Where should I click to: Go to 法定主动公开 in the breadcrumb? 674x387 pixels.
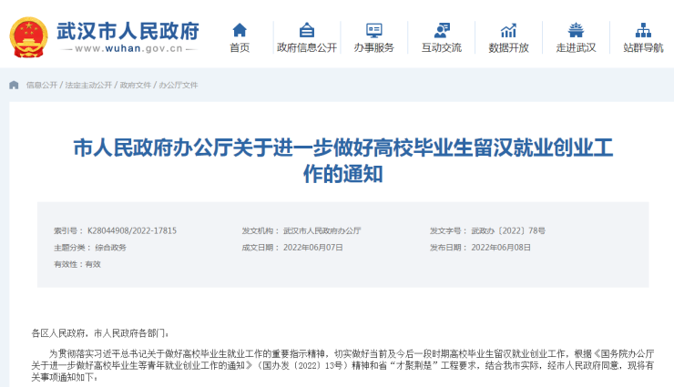(88, 85)
